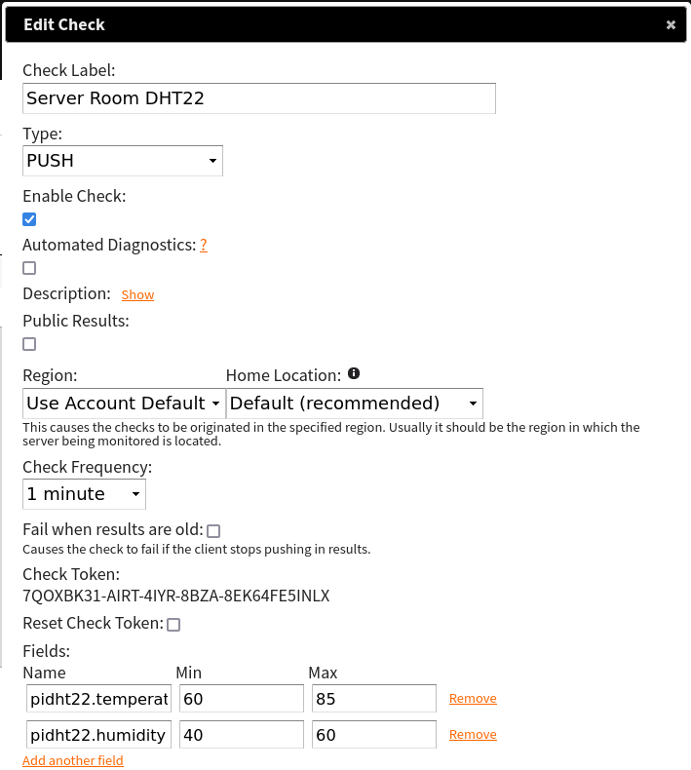Click the pidht22.humidity name field

pyautogui.click(x=98, y=735)
